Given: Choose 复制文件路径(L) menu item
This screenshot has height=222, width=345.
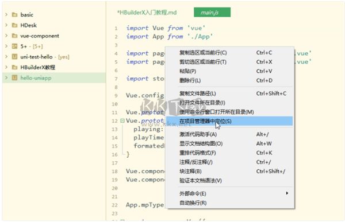Looking at the screenshot, I should click(x=229, y=94).
